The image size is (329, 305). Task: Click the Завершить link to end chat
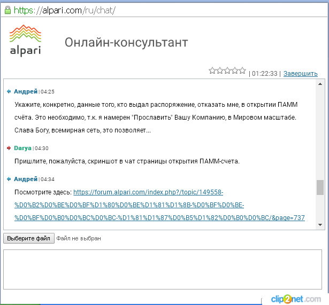(300, 74)
